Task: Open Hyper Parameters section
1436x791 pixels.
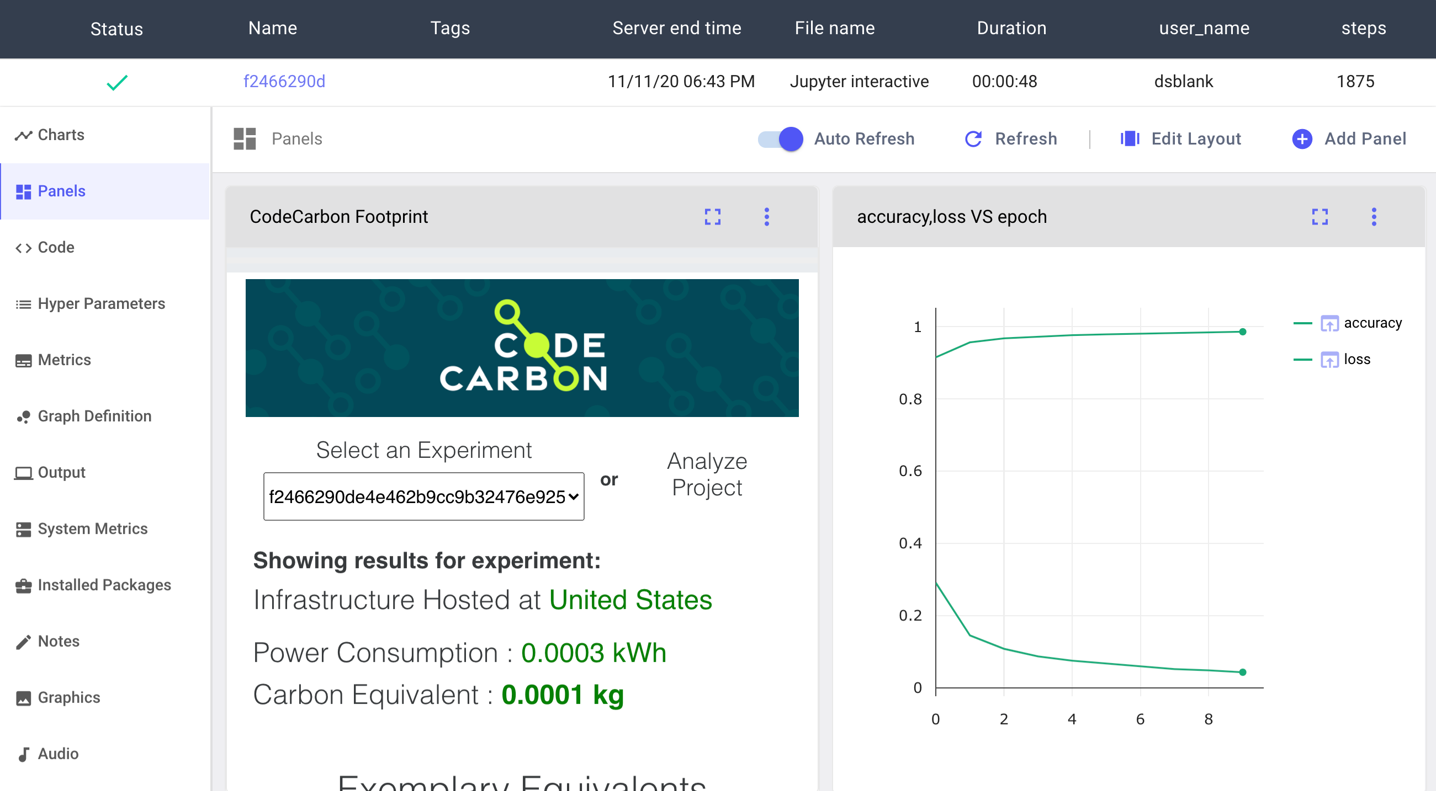Action: (x=101, y=303)
